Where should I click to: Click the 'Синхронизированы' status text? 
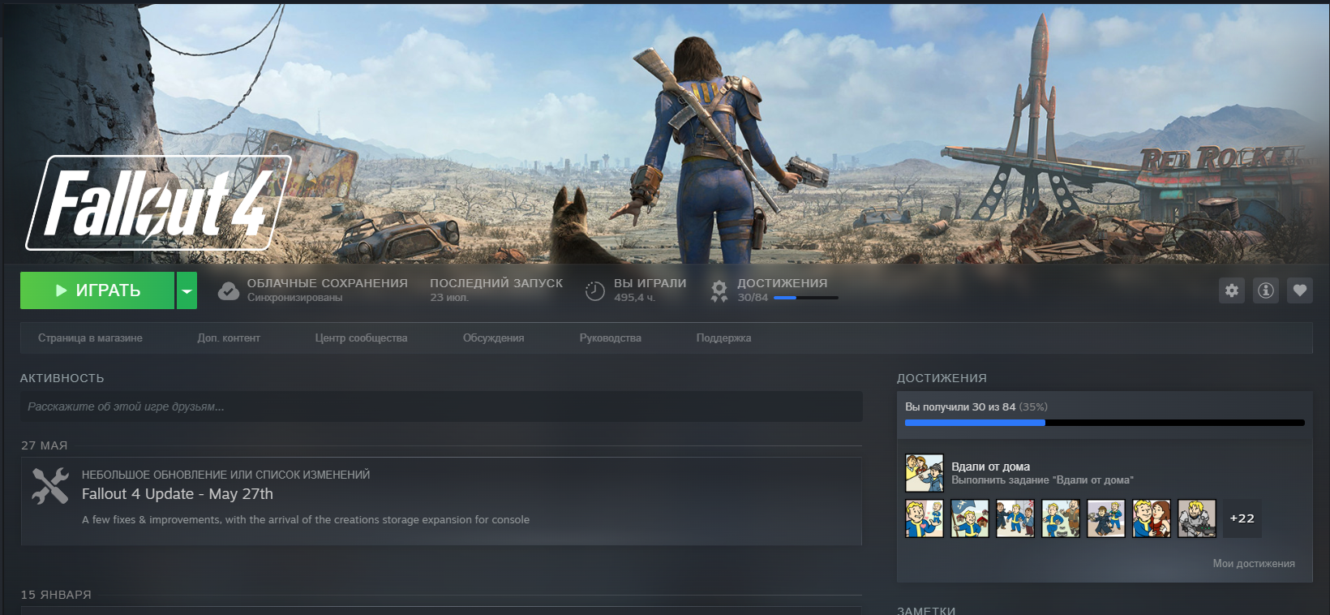294,298
